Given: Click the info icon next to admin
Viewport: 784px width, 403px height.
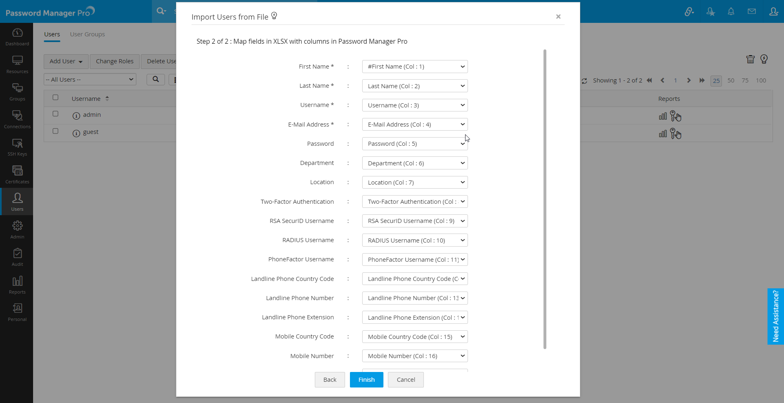Looking at the screenshot, I should coord(76,116).
